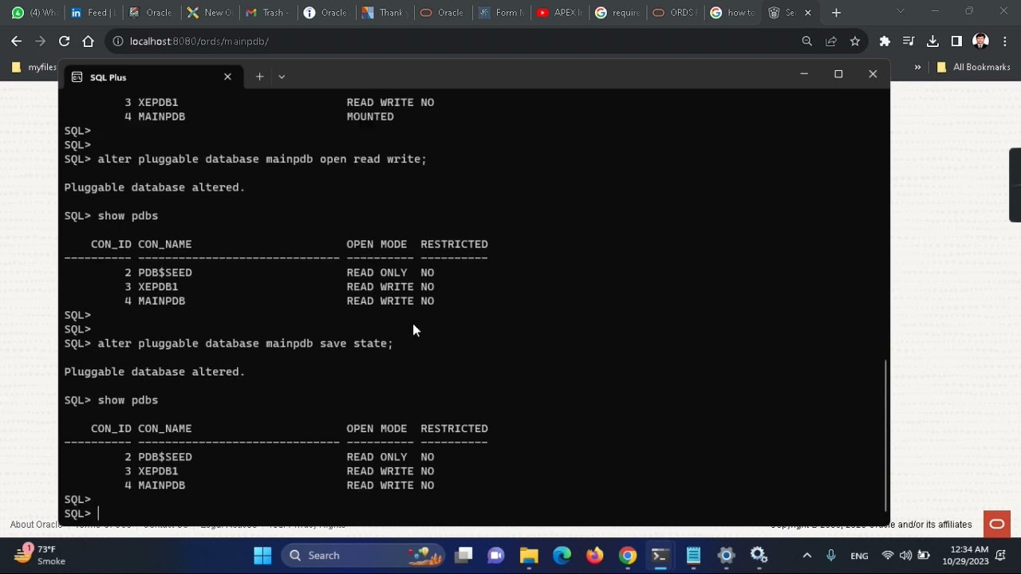Add a new terminal tab
Viewport: 1021px width, 574px height.
pos(259,77)
